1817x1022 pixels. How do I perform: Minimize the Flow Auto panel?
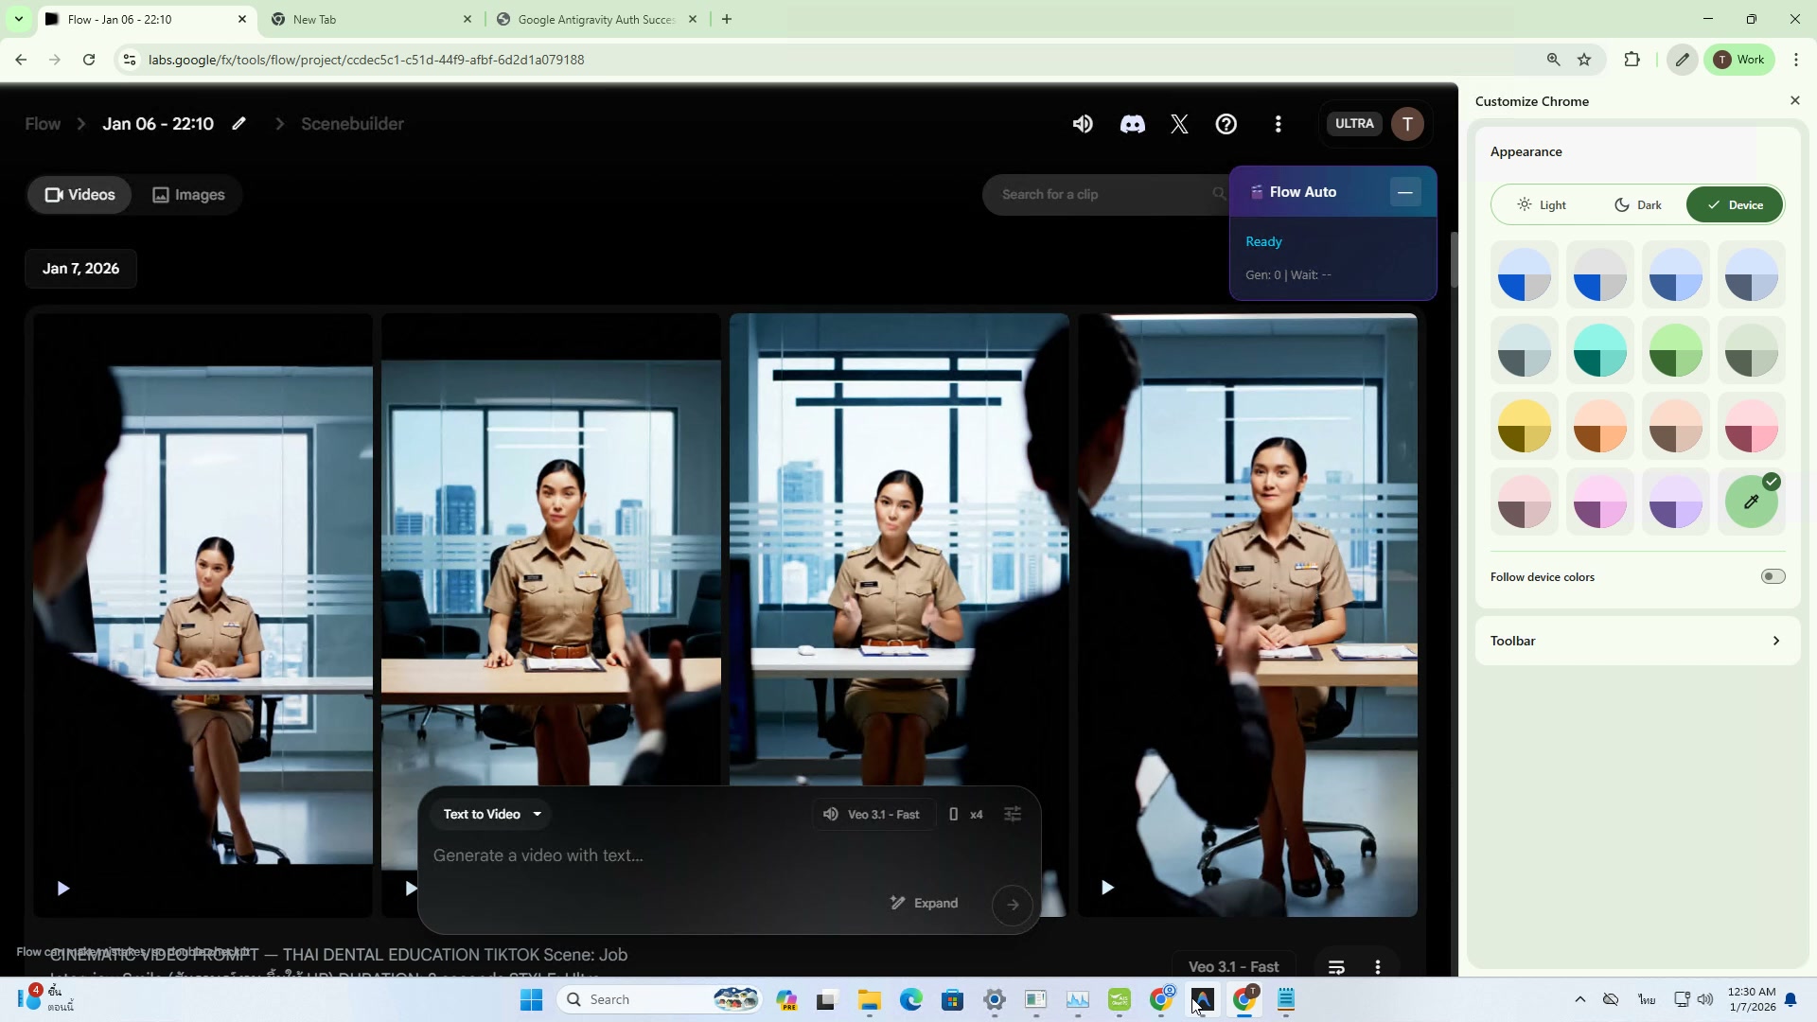click(1405, 192)
